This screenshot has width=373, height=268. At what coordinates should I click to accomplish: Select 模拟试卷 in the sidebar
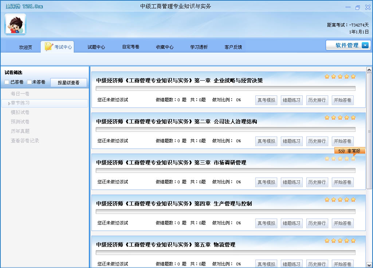pos(20,112)
